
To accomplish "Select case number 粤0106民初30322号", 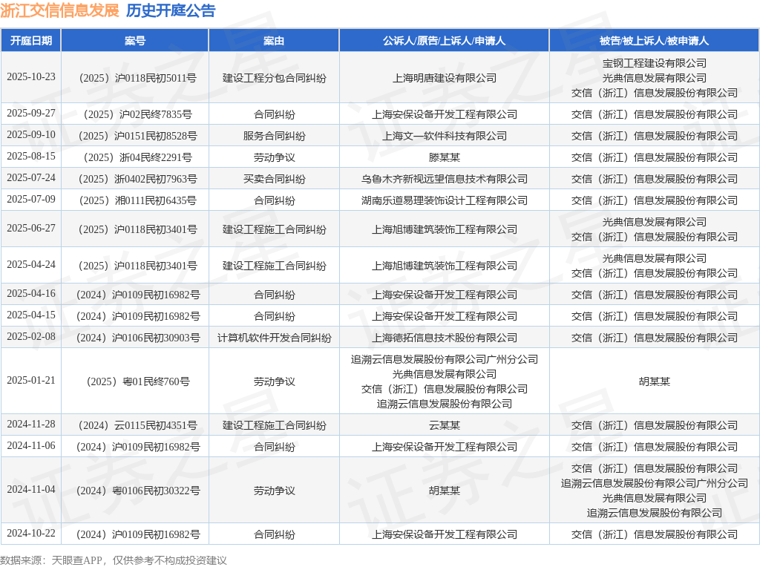I will [x=137, y=491].
